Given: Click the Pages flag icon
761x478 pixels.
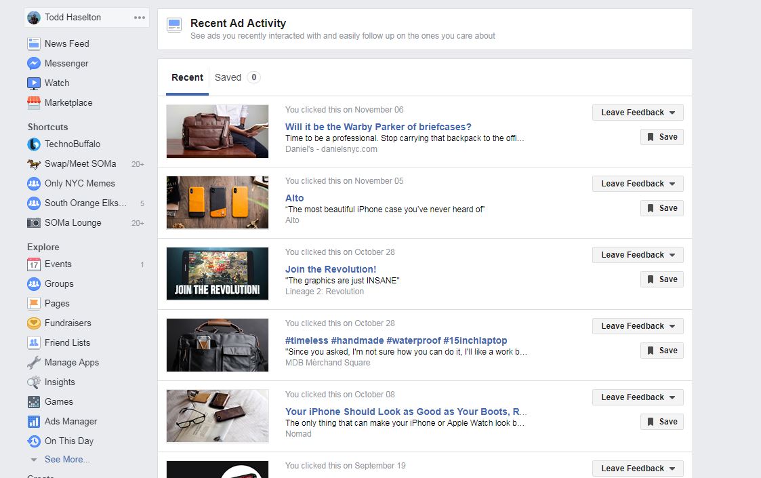Looking at the screenshot, I should [33, 303].
